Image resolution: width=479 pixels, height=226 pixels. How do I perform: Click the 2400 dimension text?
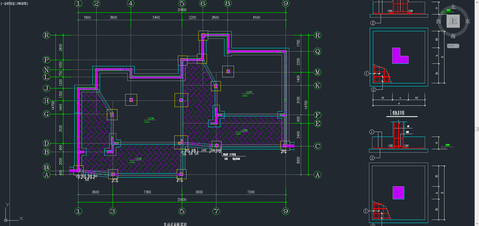(299, 135)
